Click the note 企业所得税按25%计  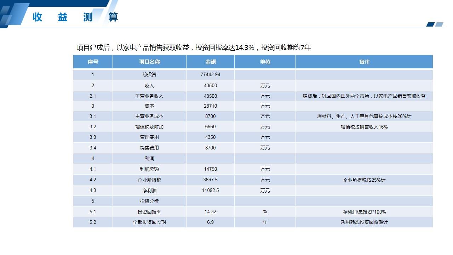[364, 180]
